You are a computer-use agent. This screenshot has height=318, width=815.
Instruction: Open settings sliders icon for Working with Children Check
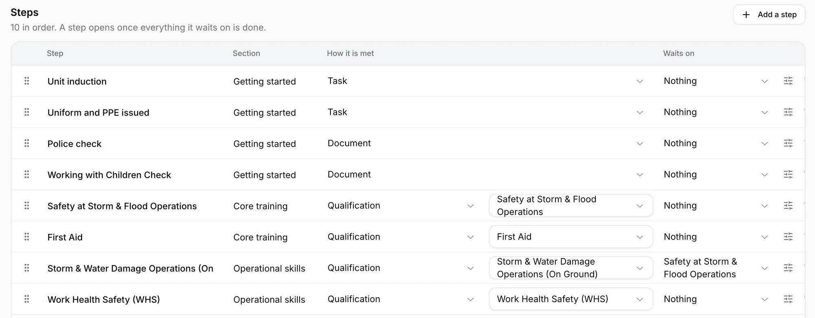click(788, 174)
